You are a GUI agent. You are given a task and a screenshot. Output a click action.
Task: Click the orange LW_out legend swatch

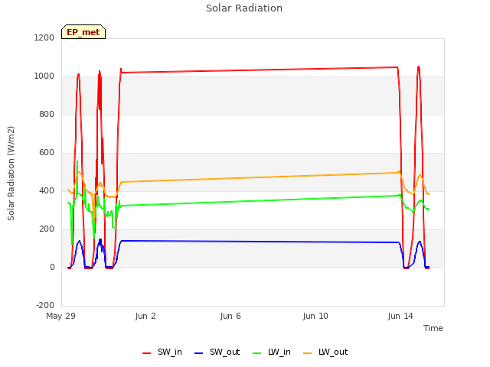click(x=308, y=353)
